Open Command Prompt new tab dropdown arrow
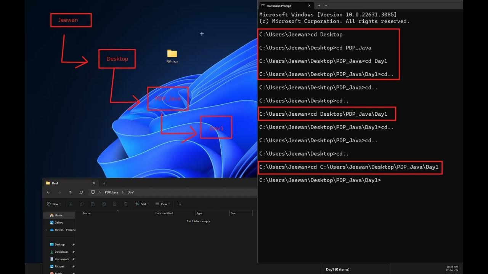 pos(326,6)
